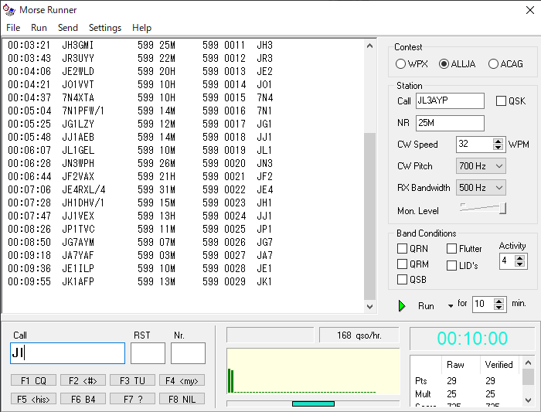Enable QRN band condition
The height and width of the screenshot is (412, 541).
click(403, 249)
